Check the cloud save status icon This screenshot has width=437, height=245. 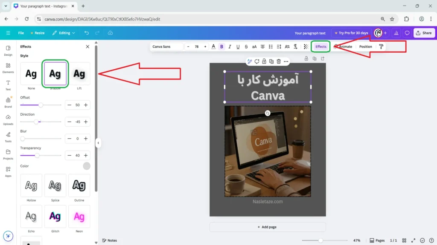click(x=111, y=33)
